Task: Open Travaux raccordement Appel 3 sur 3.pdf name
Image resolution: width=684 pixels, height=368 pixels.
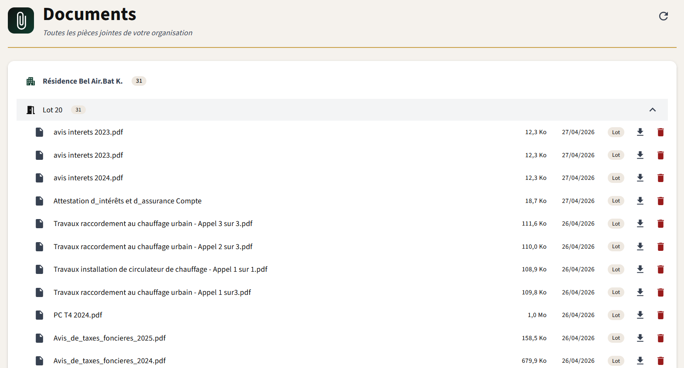Action: 153,223
